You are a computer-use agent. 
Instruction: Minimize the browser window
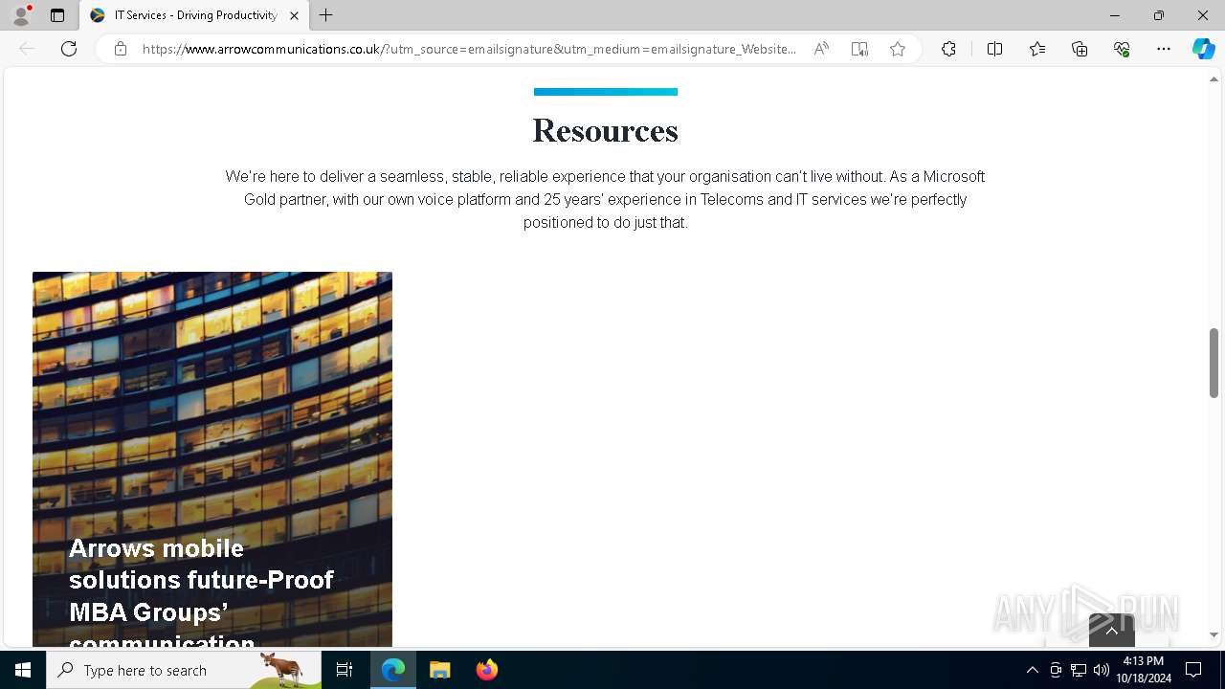coord(1115,15)
